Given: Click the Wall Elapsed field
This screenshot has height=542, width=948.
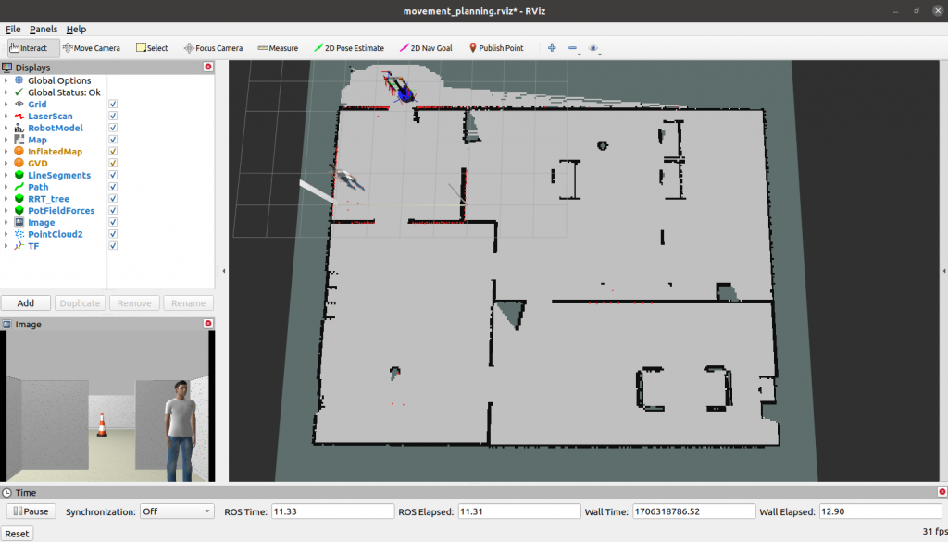Looking at the screenshot, I should (x=880, y=511).
